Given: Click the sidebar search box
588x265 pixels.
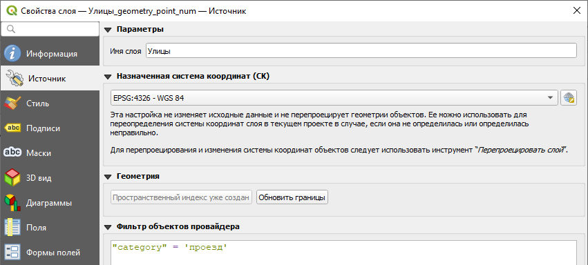Looking at the screenshot, I should (50, 29).
